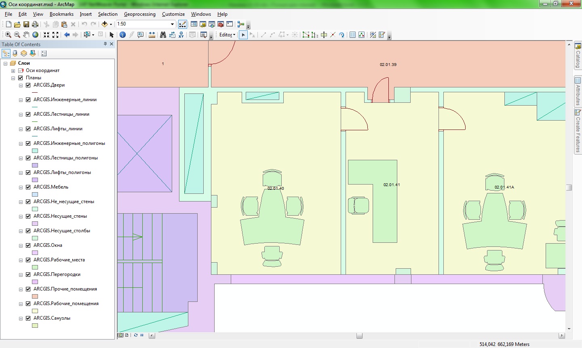Open the Editor dropdown menu
This screenshot has width=582, height=348.
227,35
